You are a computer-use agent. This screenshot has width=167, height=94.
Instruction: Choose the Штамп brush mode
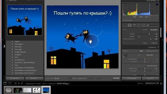coord(145,30)
